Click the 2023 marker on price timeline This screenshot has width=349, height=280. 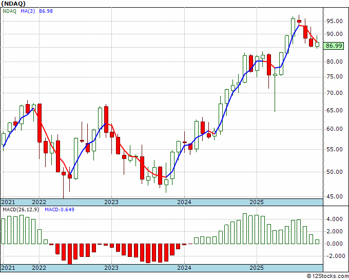(x=111, y=202)
